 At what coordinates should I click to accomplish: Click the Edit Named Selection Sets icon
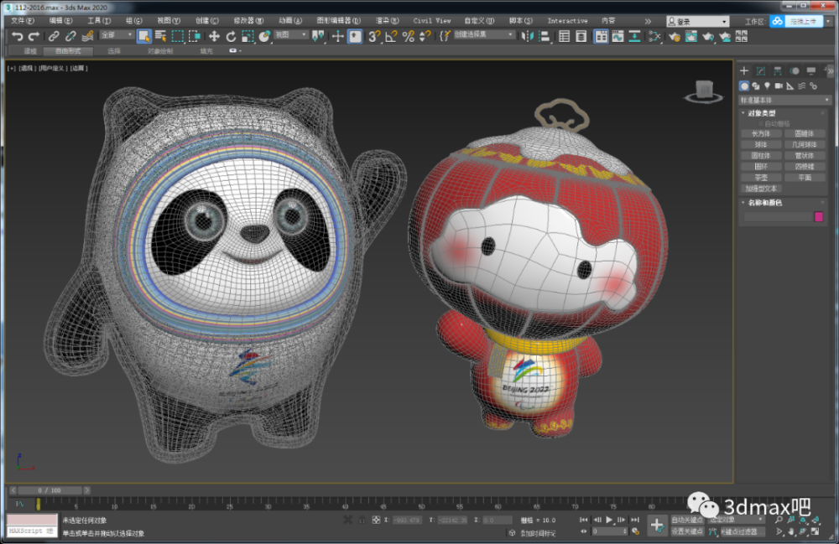(445, 36)
